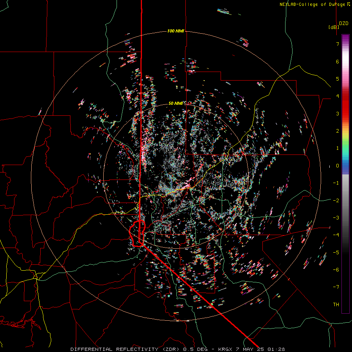Click the Differential Reflectivity KRGX caption

click(x=178, y=349)
